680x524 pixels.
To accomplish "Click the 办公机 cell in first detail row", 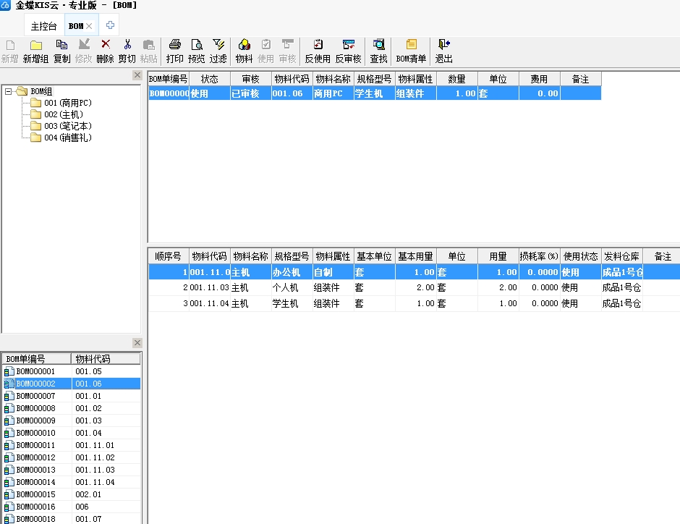I will [292, 272].
